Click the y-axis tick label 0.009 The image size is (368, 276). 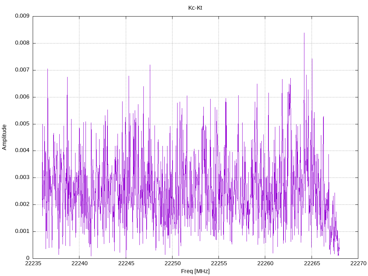22,16
